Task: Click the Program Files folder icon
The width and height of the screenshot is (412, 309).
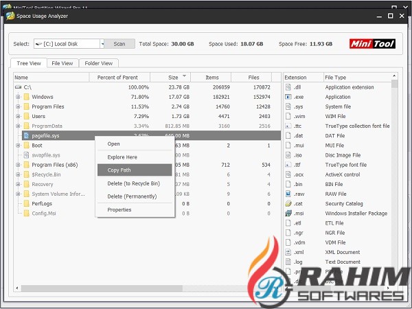Action: pos(26,106)
